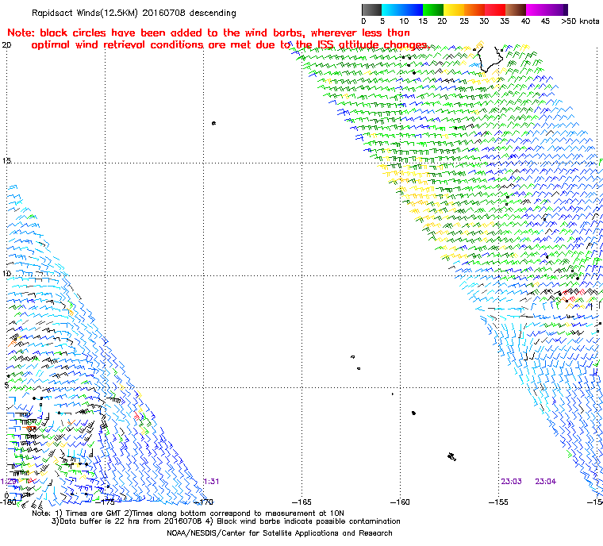Click the latitude axis label "10" on left edge
The image size is (603, 546).
coord(6,274)
